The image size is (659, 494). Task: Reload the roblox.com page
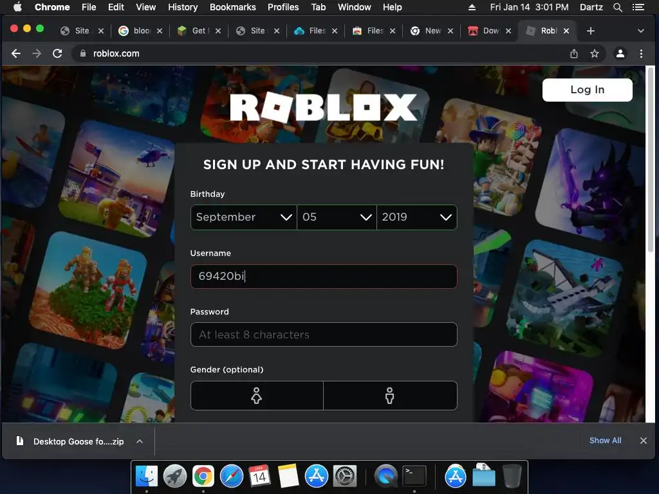pos(57,53)
